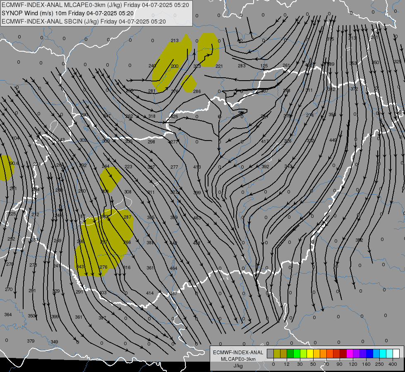
Task: Click the dark green legend swatch
Action: coord(290,353)
